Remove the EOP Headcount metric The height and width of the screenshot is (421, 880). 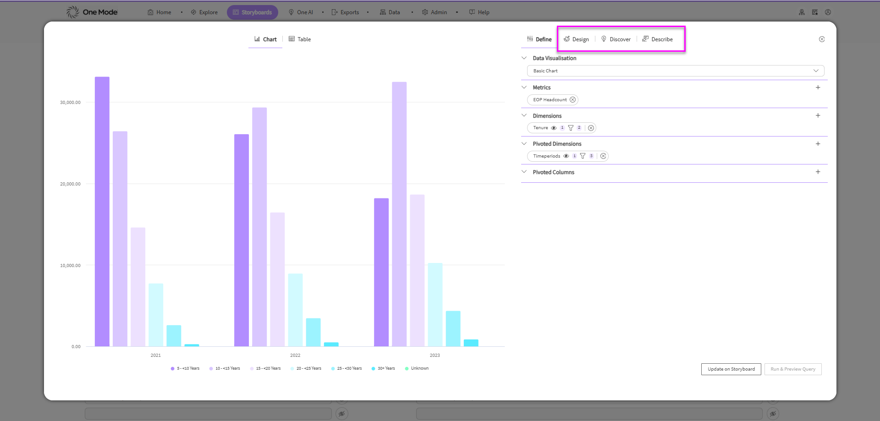(572, 100)
